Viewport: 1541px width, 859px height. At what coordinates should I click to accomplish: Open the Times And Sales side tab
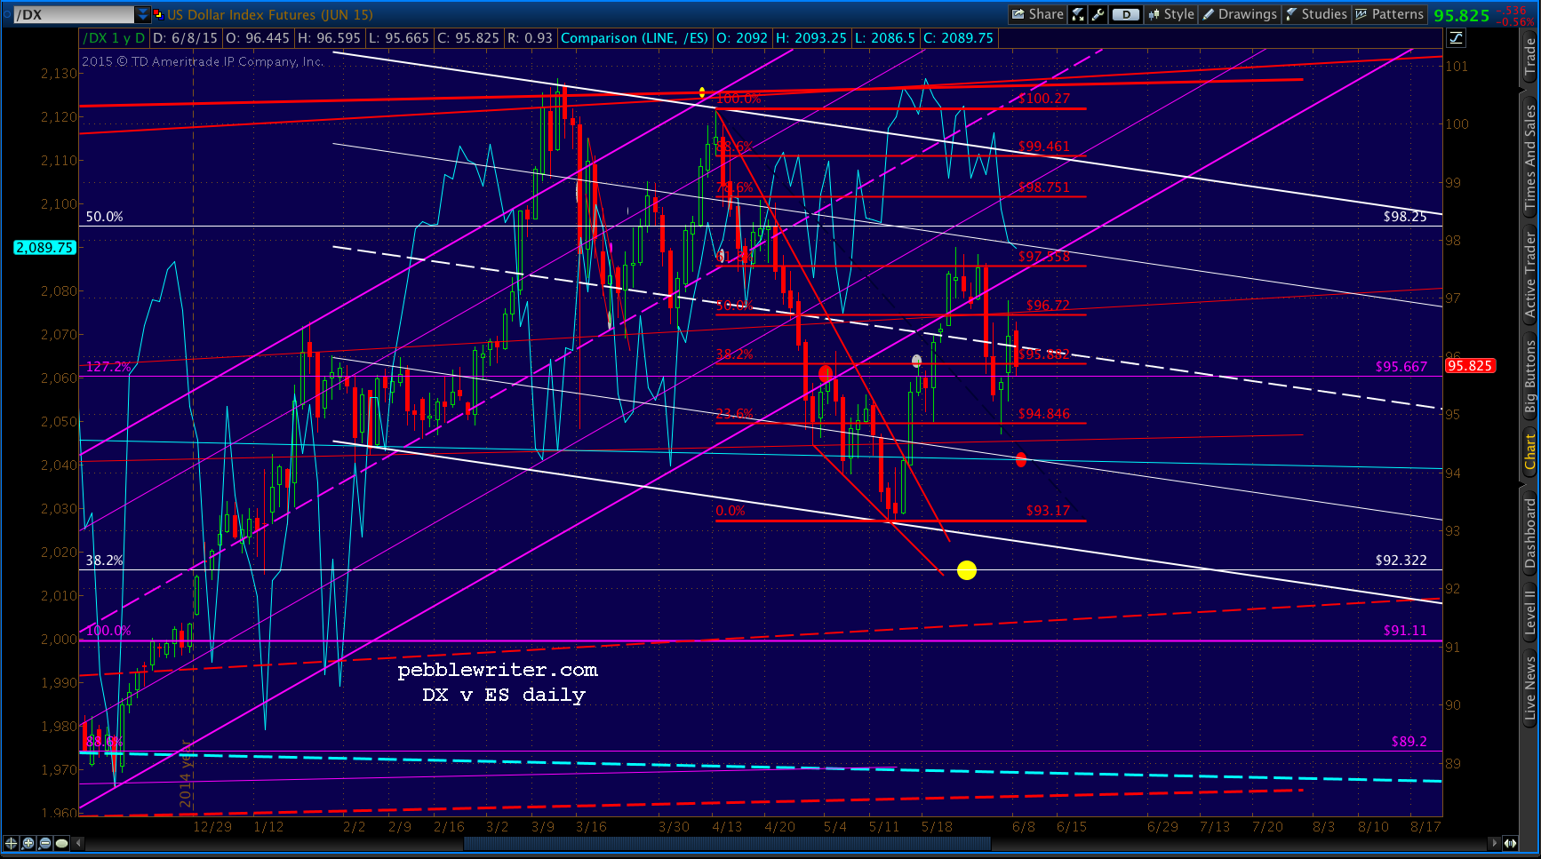[x=1529, y=157]
